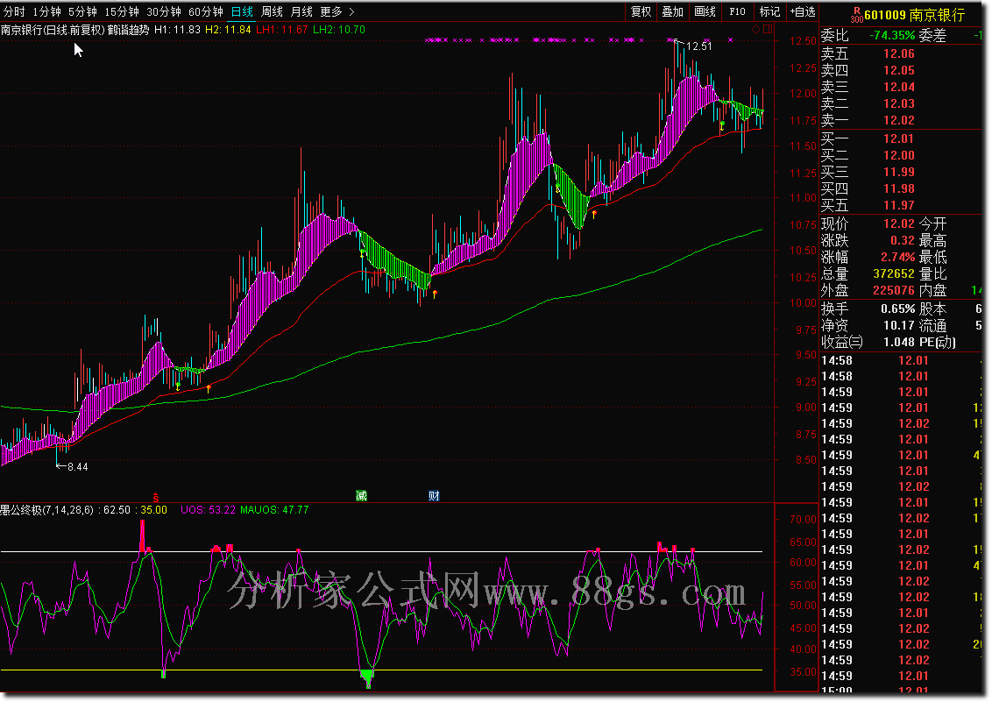Click the 标记 mark button
This screenshot has width=992, height=702.
(x=769, y=11)
